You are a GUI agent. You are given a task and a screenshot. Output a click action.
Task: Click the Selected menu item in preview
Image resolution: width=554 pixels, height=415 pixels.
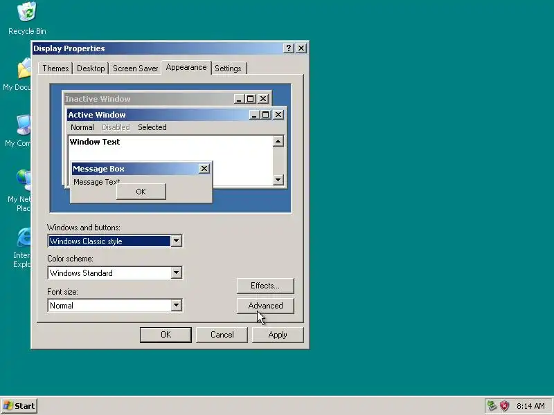tap(152, 127)
